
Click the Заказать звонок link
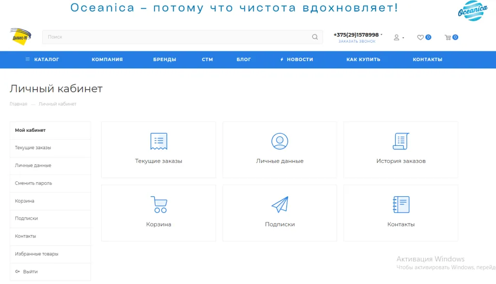(356, 42)
